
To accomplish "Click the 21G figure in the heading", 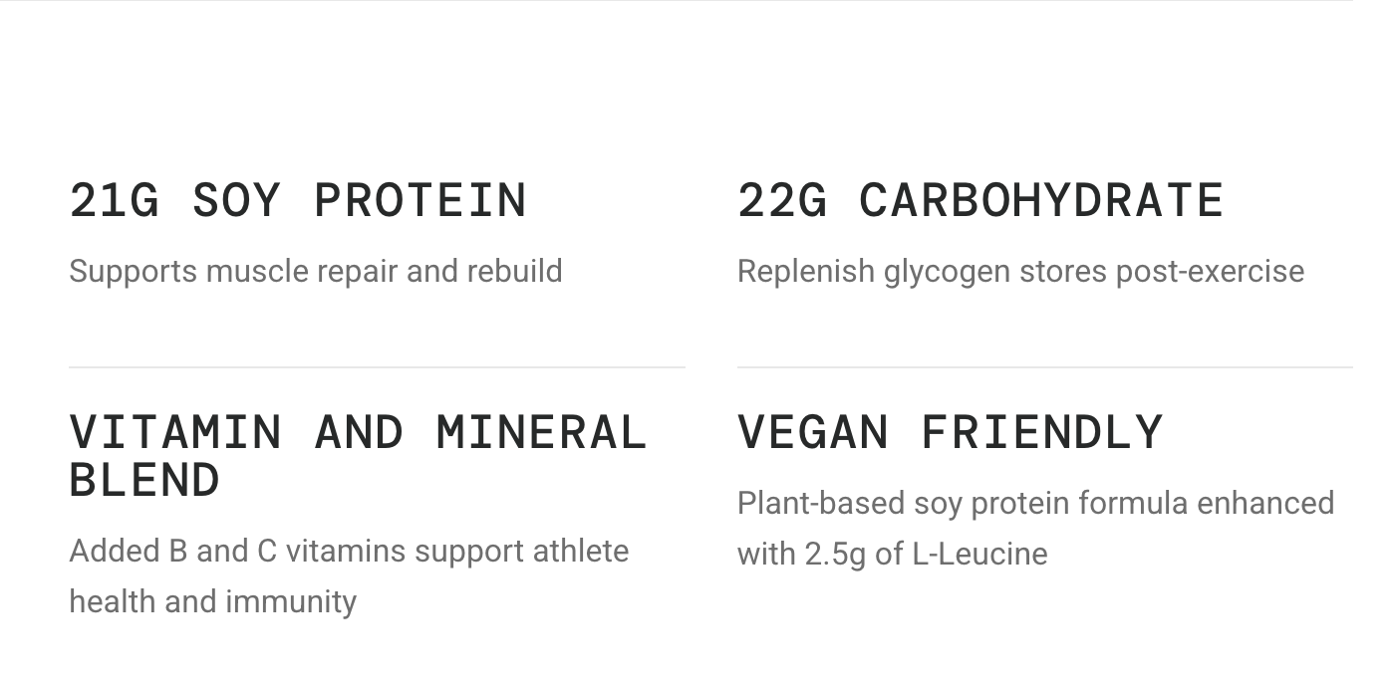I will click(114, 200).
